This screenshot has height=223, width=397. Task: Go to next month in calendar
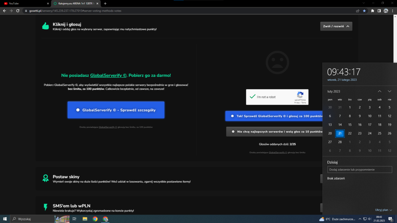tap(389, 91)
